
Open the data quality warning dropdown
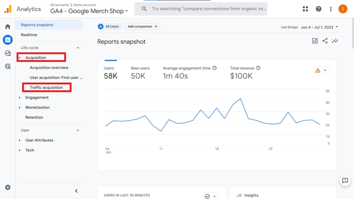tap(321, 70)
